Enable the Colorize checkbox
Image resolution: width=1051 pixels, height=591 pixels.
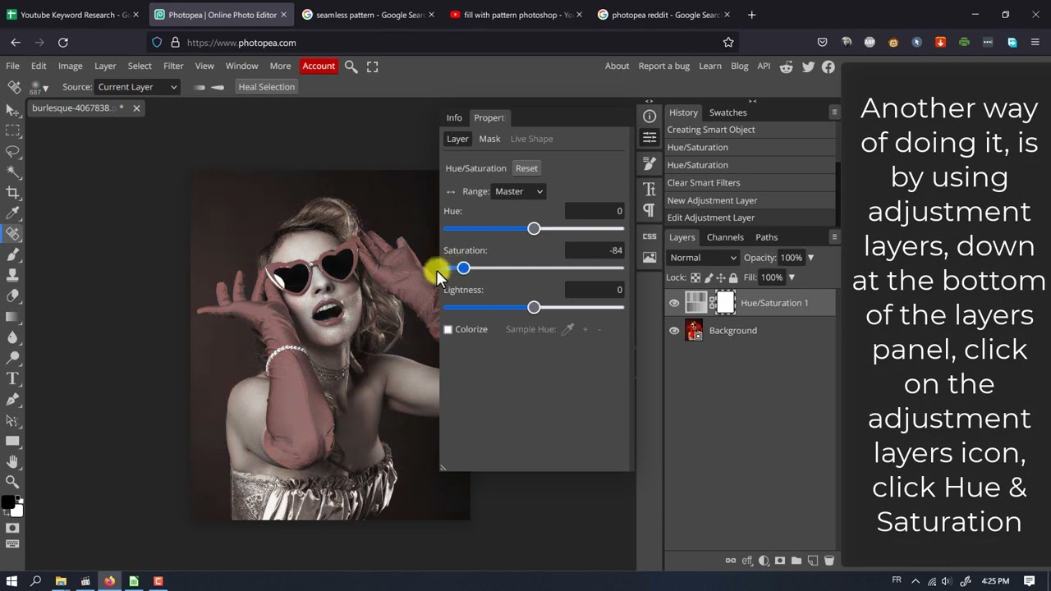[x=448, y=329]
